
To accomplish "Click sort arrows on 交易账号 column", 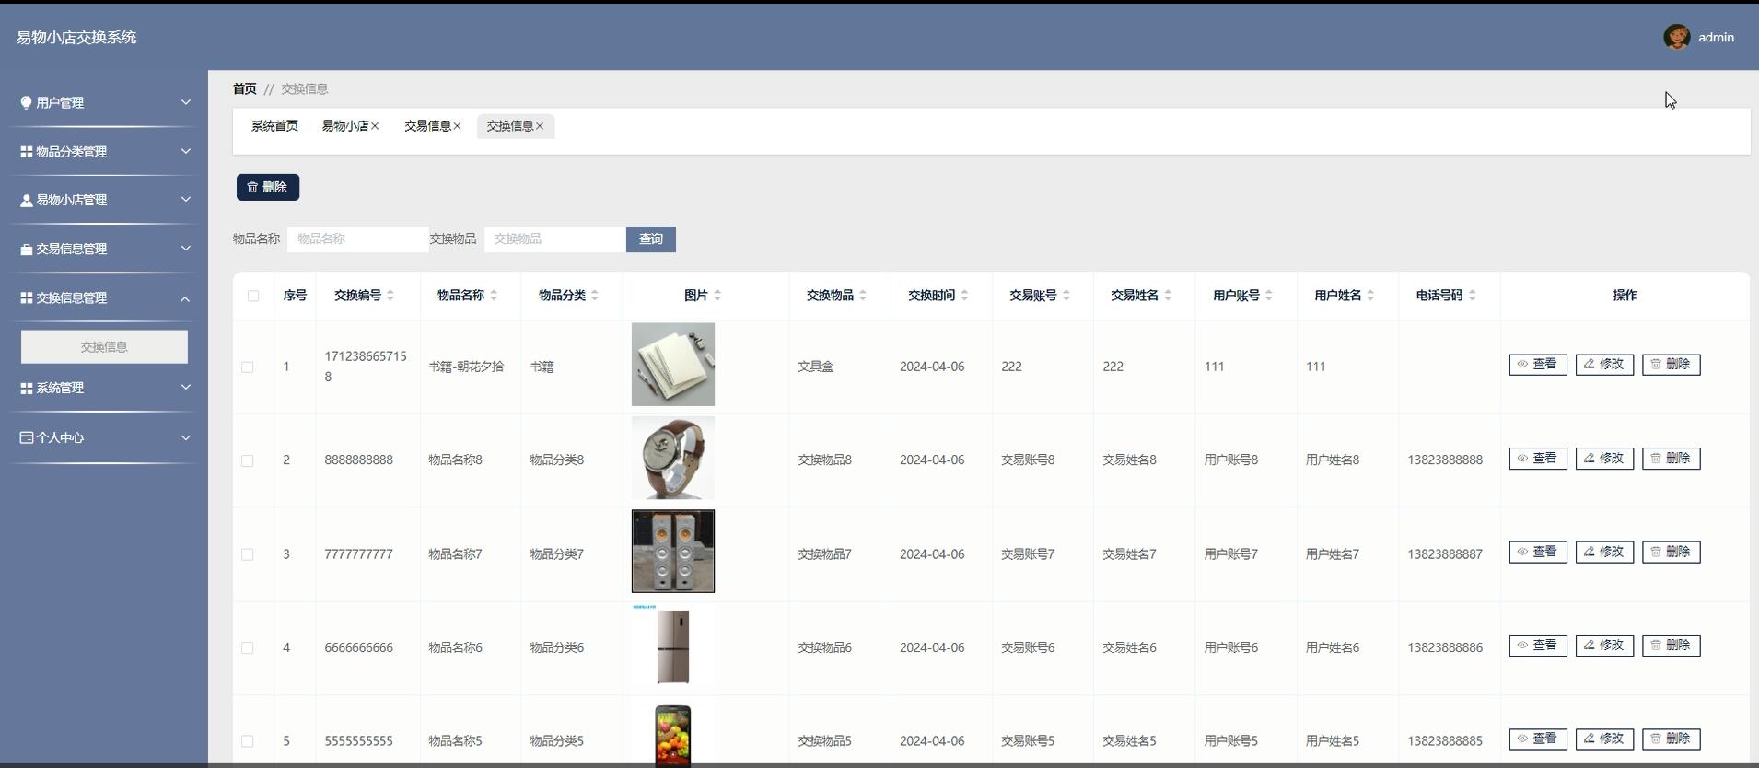I will tap(1066, 296).
